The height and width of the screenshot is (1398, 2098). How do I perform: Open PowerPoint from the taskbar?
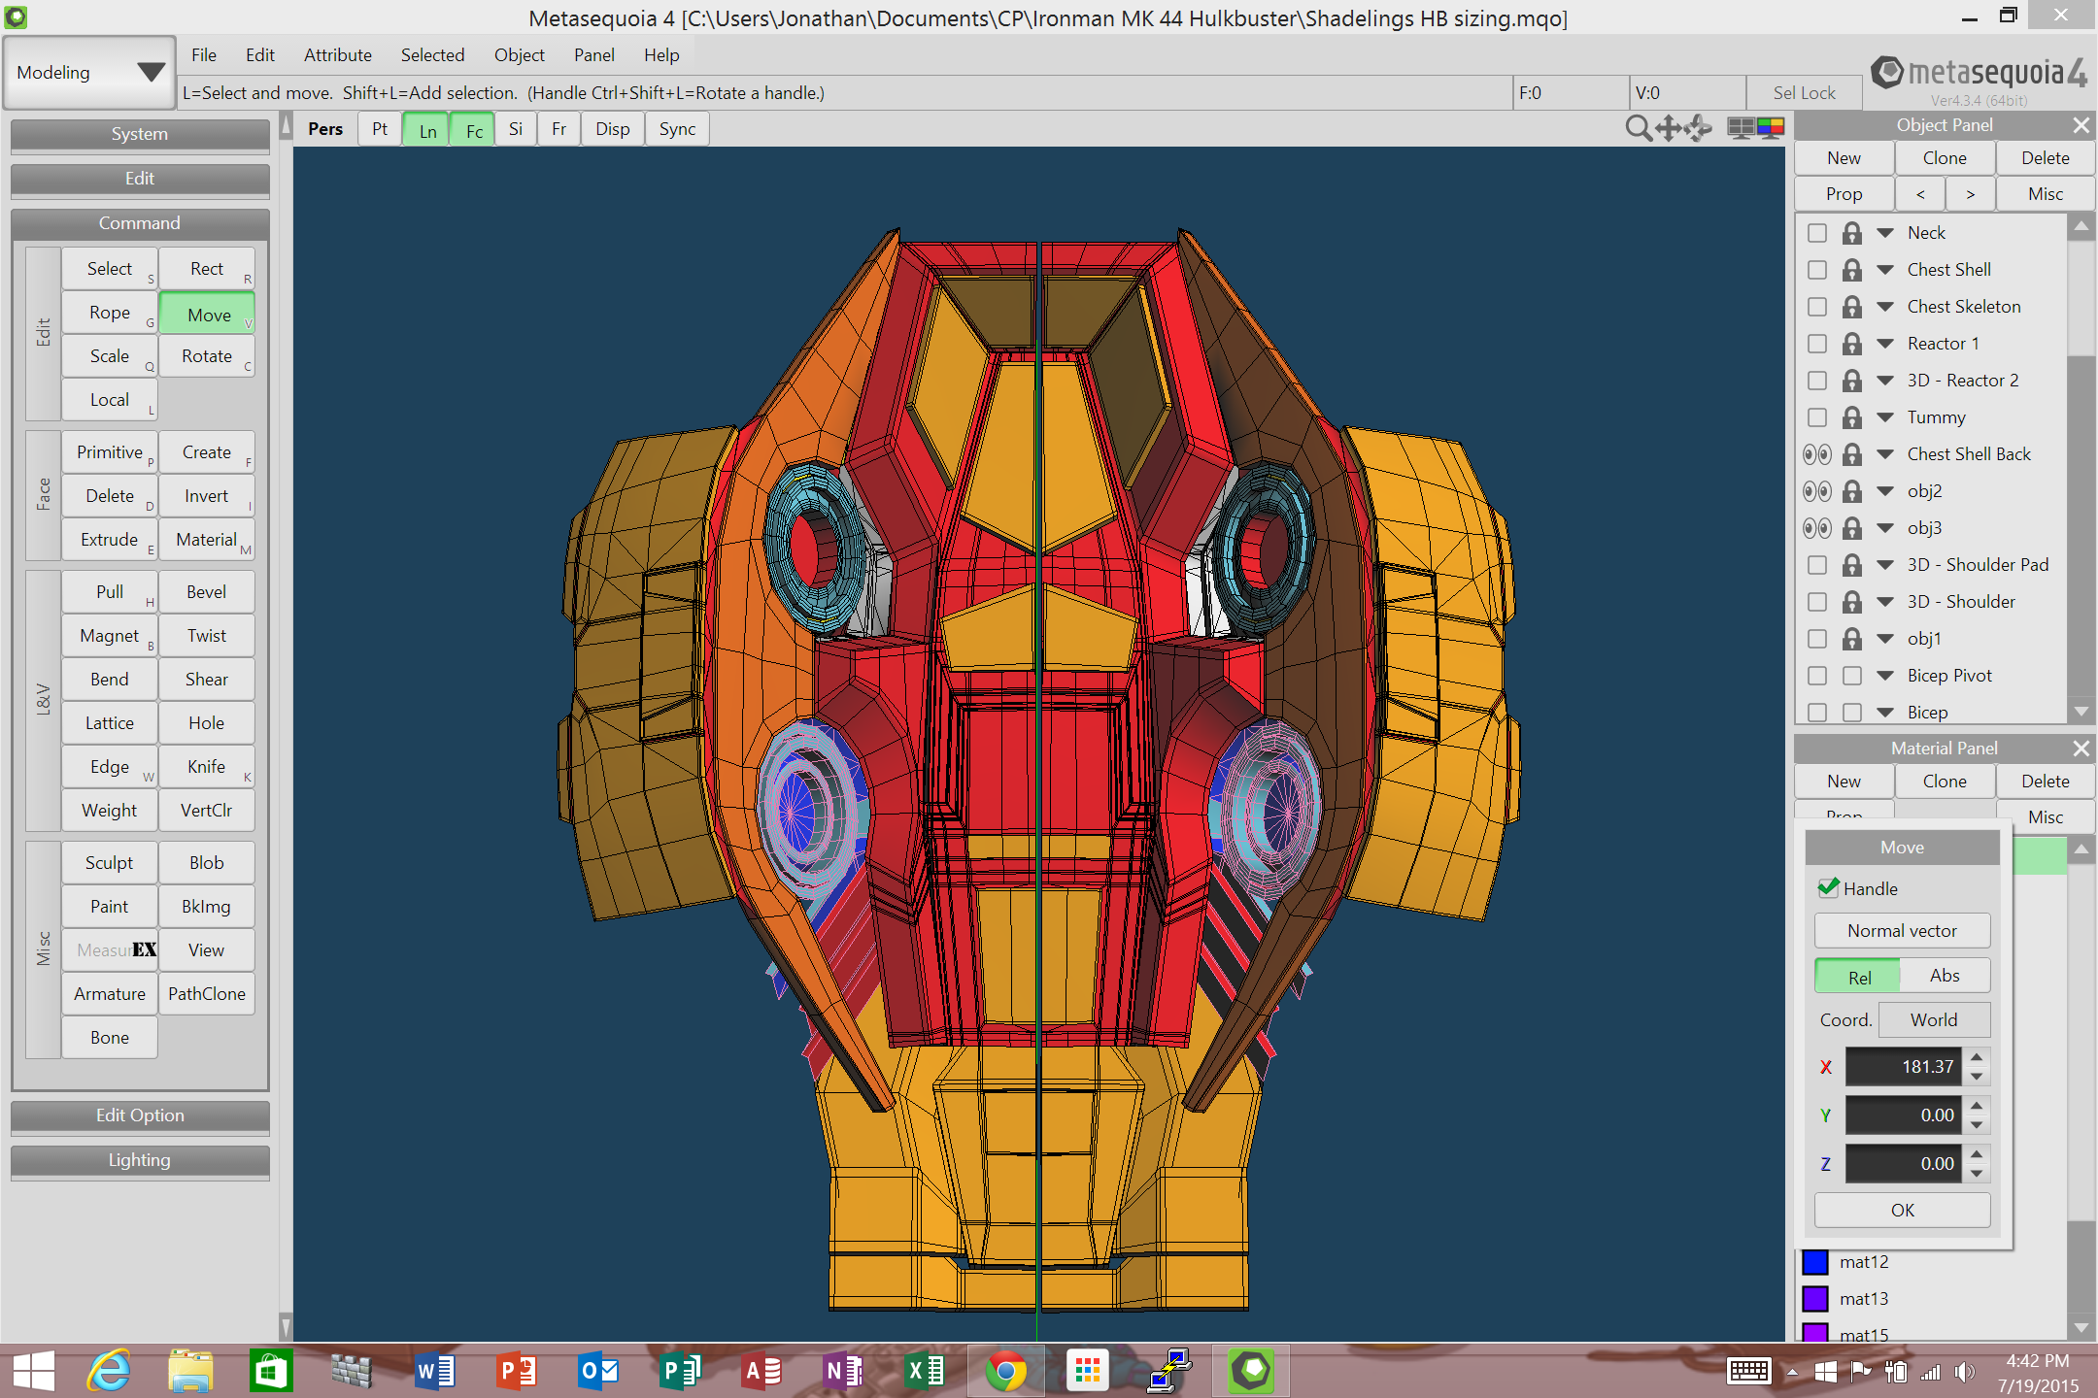(x=516, y=1371)
